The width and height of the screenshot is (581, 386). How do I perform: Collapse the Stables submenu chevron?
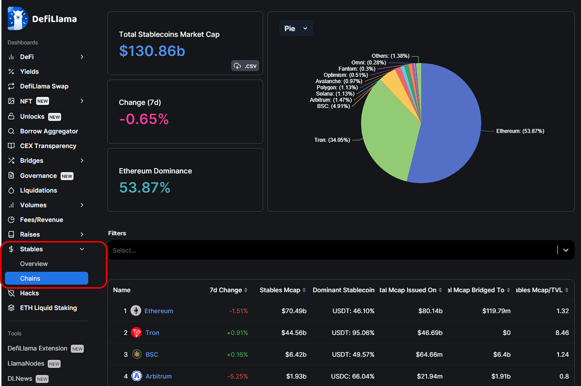pos(82,249)
